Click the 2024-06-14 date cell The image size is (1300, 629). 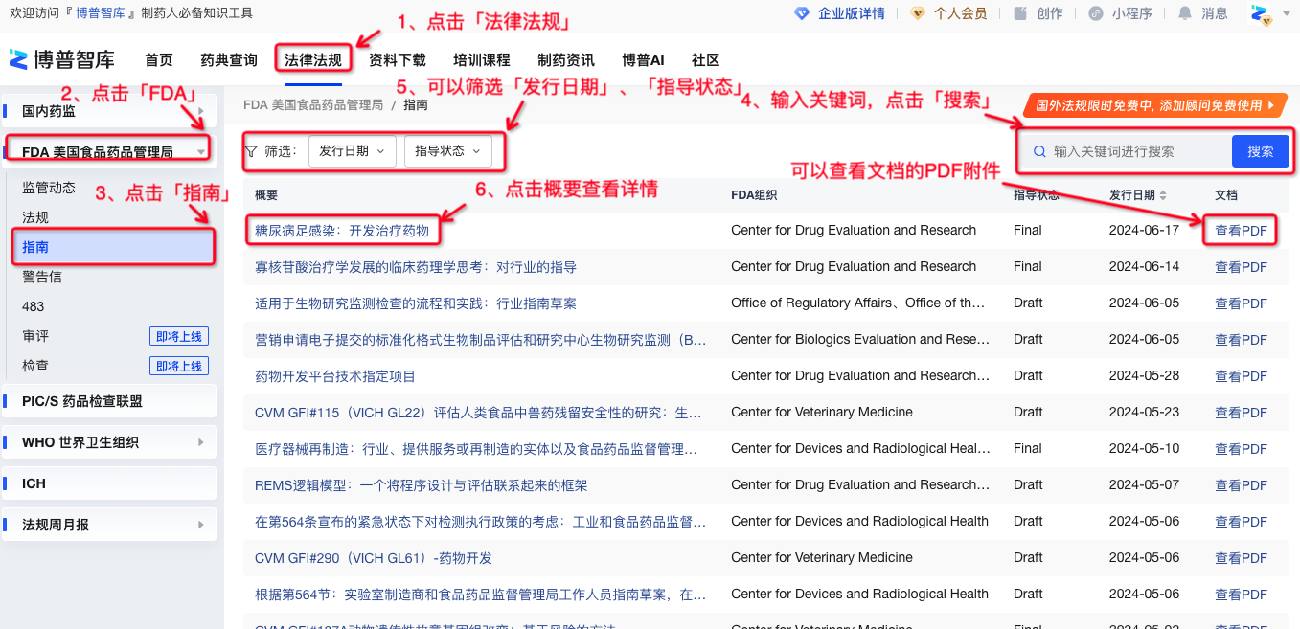click(x=1144, y=266)
